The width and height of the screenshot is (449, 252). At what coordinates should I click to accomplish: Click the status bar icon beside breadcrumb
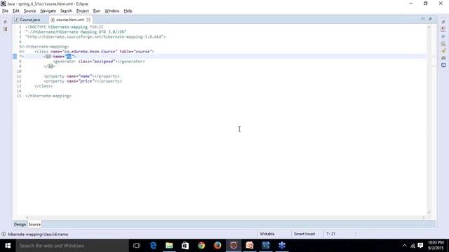4,234
